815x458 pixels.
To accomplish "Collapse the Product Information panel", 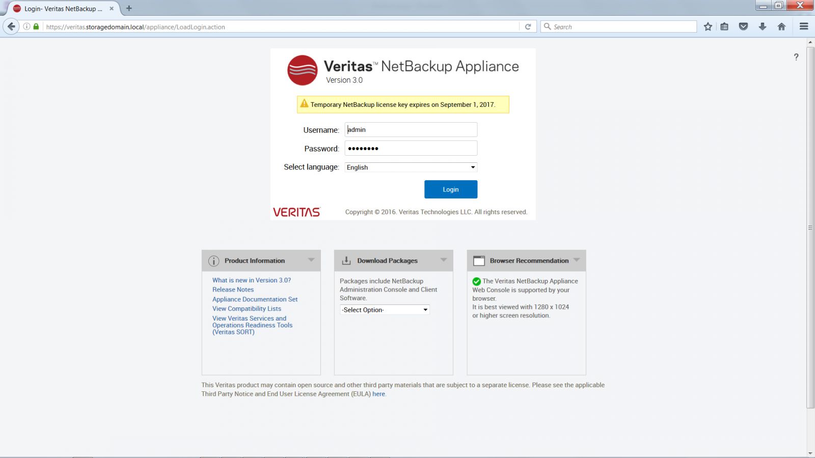I will click(311, 260).
